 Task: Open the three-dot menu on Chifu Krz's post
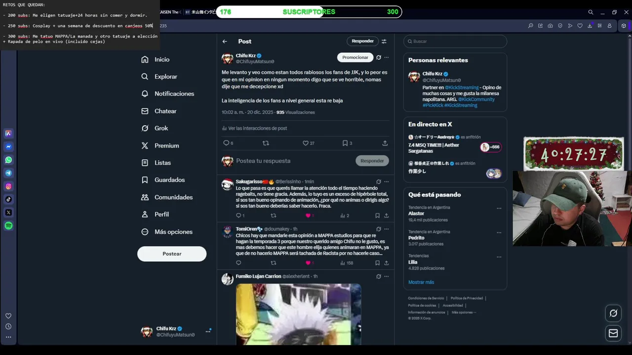tap(387, 57)
